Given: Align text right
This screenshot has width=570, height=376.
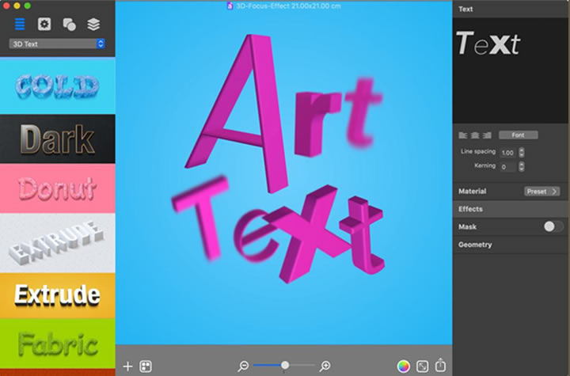Looking at the screenshot, I should 487,135.
